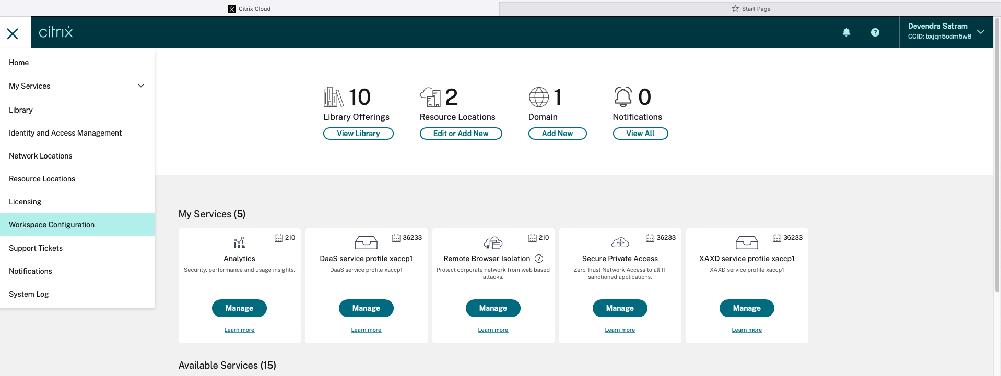Expand the My Services submenu chevron

[x=141, y=86]
